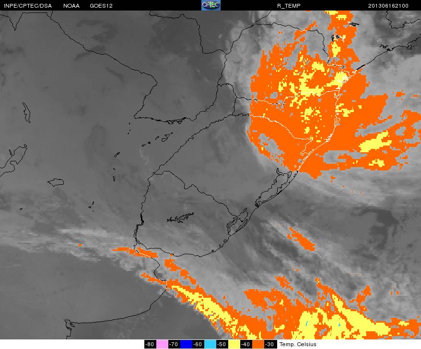Click the NOAA label in the header
Screen dimensions: 421x349
[71, 6]
